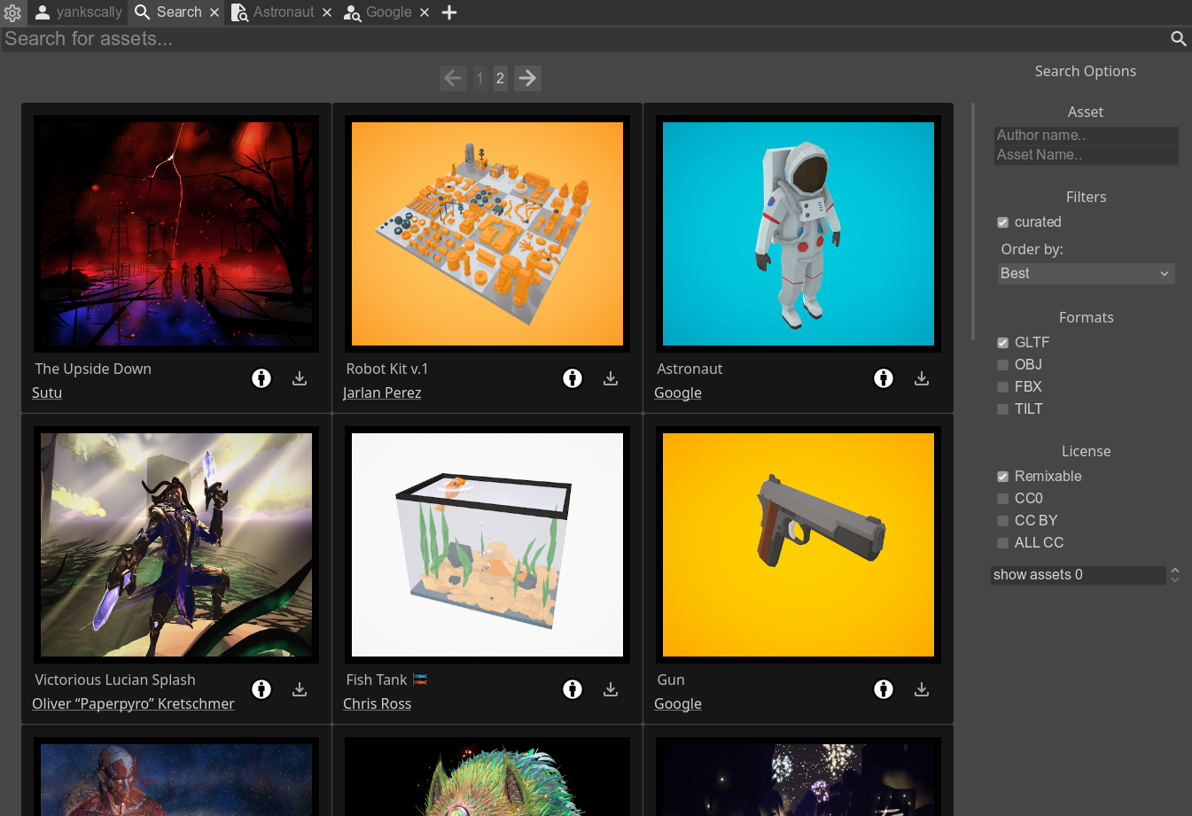This screenshot has height=816, width=1192.
Task: Enable the TILT format checkbox
Action: [x=1002, y=409]
